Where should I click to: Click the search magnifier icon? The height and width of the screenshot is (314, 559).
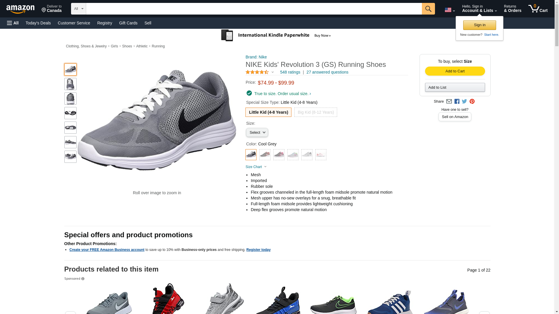[428, 9]
